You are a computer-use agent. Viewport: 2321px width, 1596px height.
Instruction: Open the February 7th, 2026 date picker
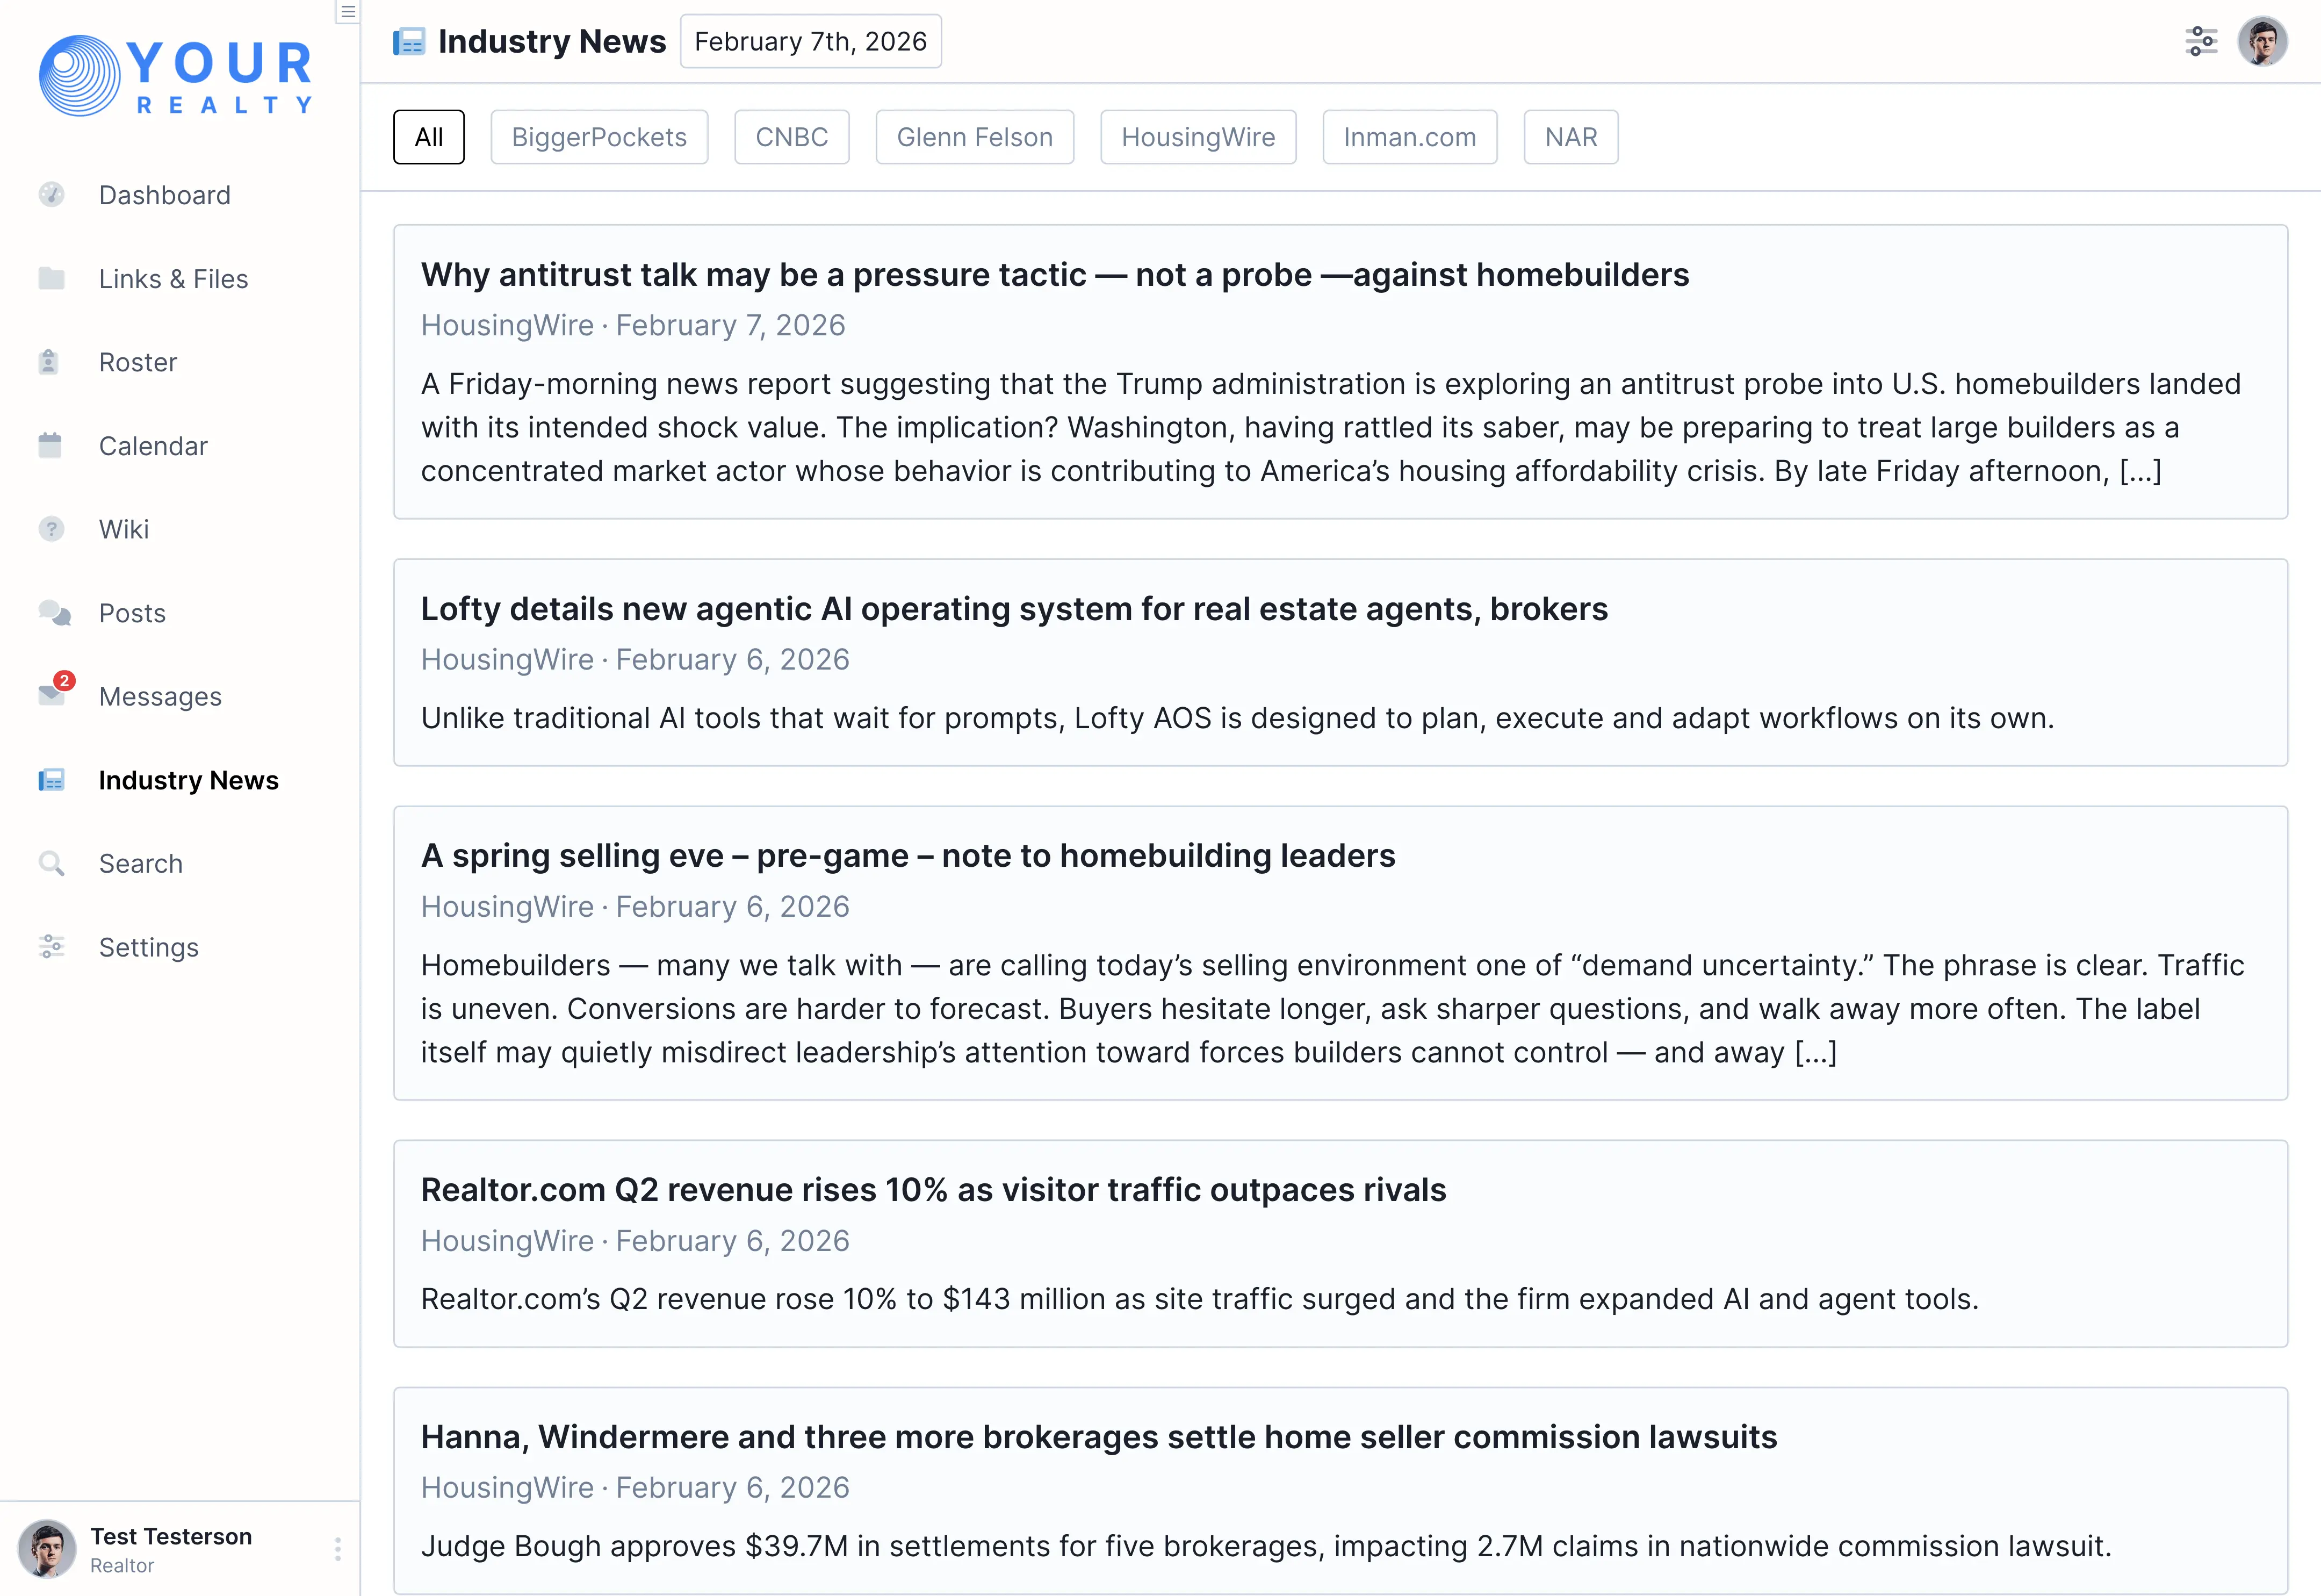coord(811,41)
